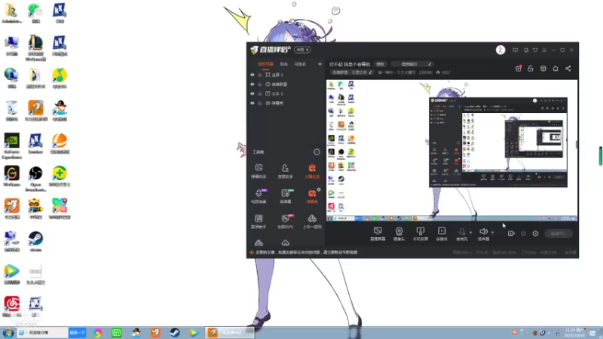Hide the 文本 1 source with eye icon
Image resolution: width=603 pixels, height=339 pixels.
click(253, 93)
